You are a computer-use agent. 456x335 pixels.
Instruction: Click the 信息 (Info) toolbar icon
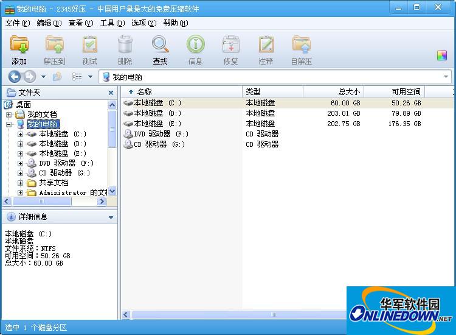(195, 45)
